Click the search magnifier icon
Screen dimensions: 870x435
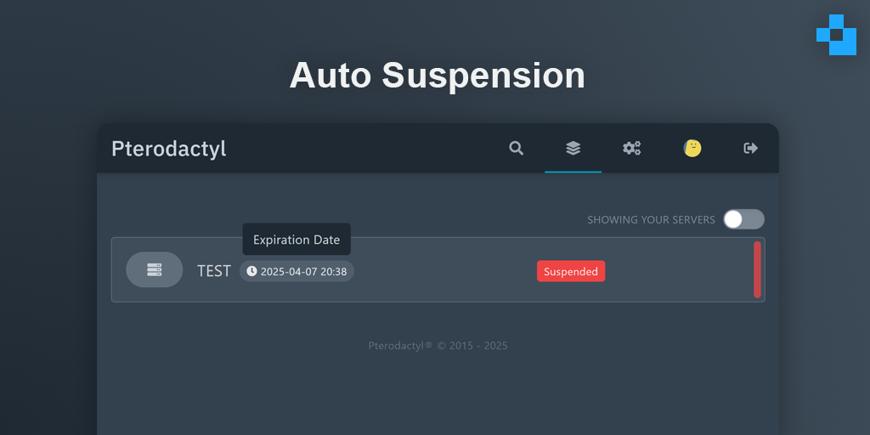tap(516, 148)
